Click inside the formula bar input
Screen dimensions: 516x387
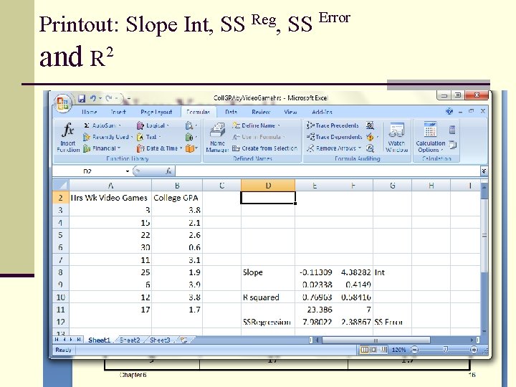(328, 171)
